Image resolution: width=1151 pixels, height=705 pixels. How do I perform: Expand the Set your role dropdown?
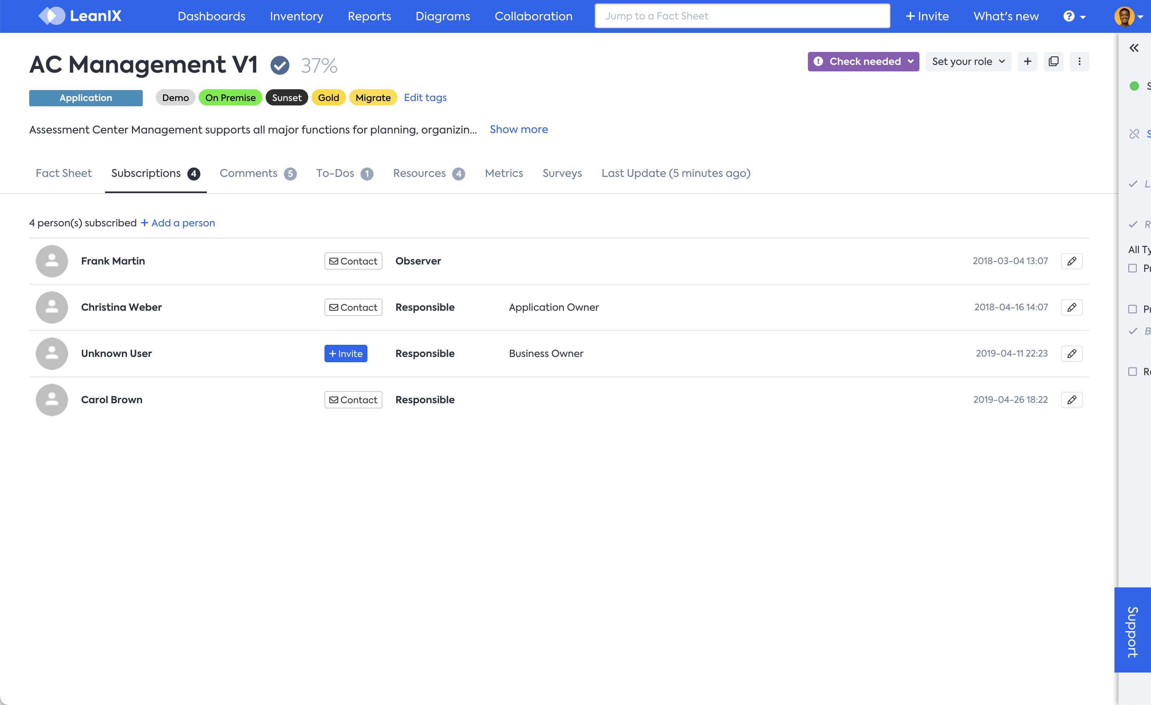[x=968, y=62]
